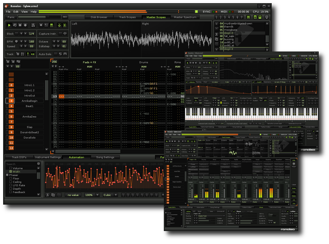Click the BPM value field showing 160

point(31,42)
